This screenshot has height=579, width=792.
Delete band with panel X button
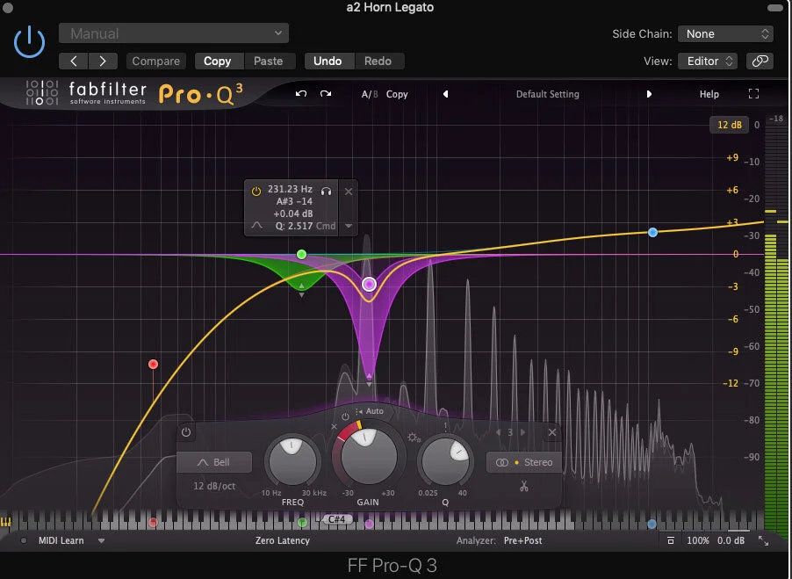coord(552,432)
